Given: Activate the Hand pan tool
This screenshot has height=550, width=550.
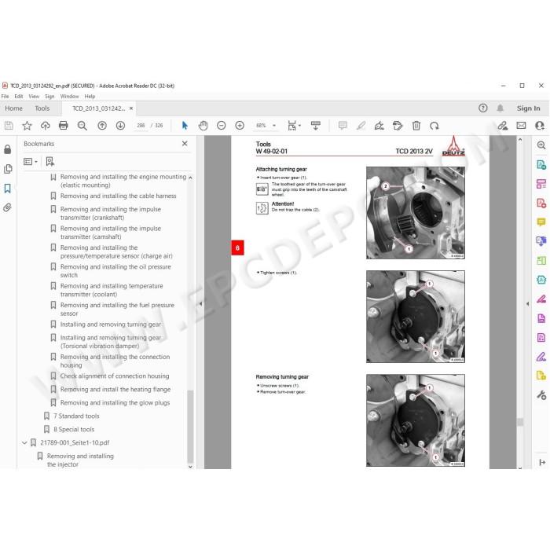Looking at the screenshot, I should (203, 126).
